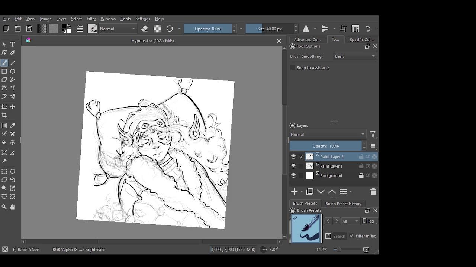Expand dropdown arrow after Opacity slider
This screenshot has width=476, height=267.
coord(241,29)
